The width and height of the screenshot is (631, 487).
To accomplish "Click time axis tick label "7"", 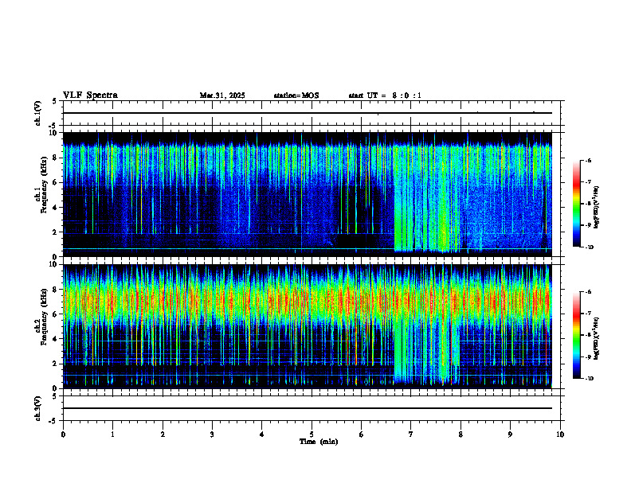I will (411, 434).
